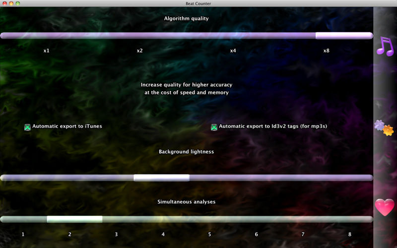Viewport: 397px width, 248px height.
Task: Open the gears settings sidebar icon
Action: coord(384,128)
